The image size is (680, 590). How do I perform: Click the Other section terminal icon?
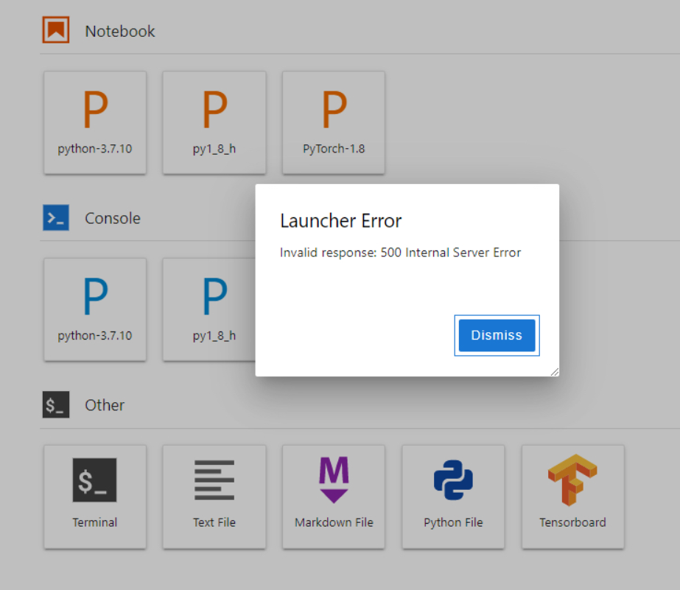pos(55,404)
